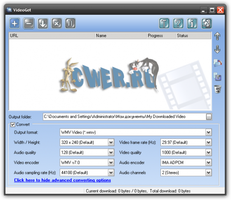Open the Audio encoder dropdown
231x200 pixels.
coord(208,162)
